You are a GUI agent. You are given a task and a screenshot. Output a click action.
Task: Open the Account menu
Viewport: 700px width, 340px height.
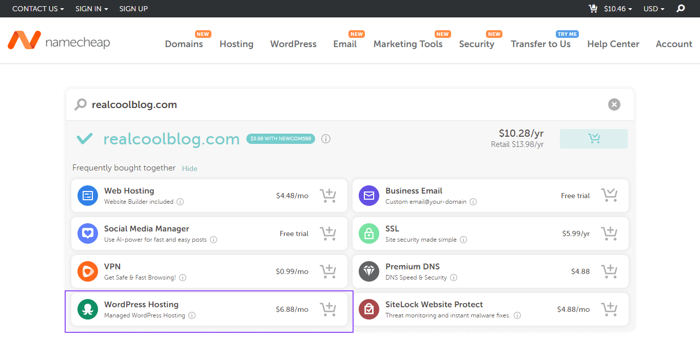(674, 44)
